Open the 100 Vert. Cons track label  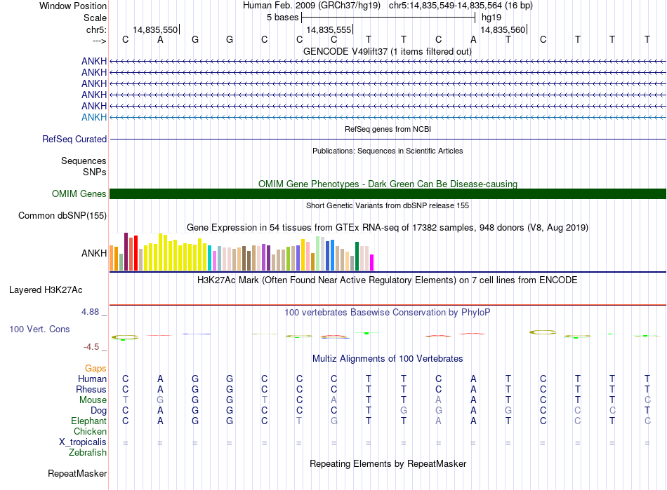click(39, 329)
